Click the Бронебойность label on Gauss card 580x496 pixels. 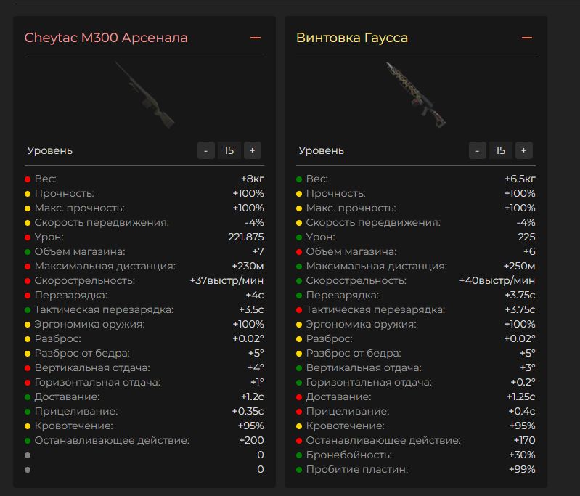click(349, 455)
